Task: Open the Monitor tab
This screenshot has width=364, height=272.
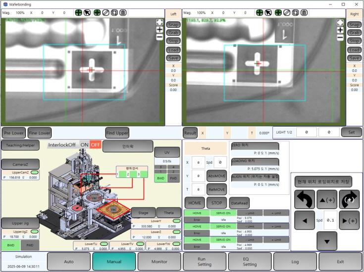Action: 159,261
